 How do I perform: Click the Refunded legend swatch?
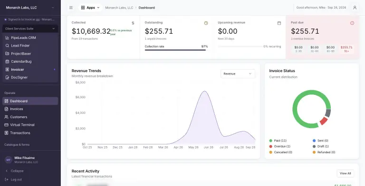[x=314, y=152]
